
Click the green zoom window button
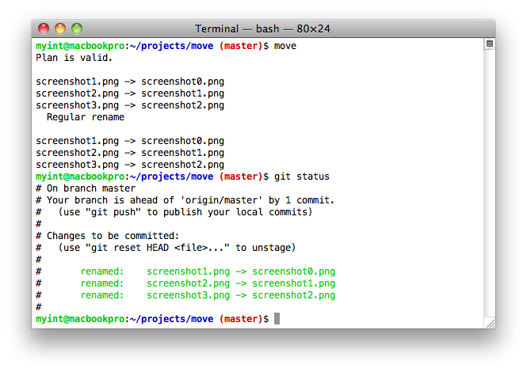click(x=77, y=28)
